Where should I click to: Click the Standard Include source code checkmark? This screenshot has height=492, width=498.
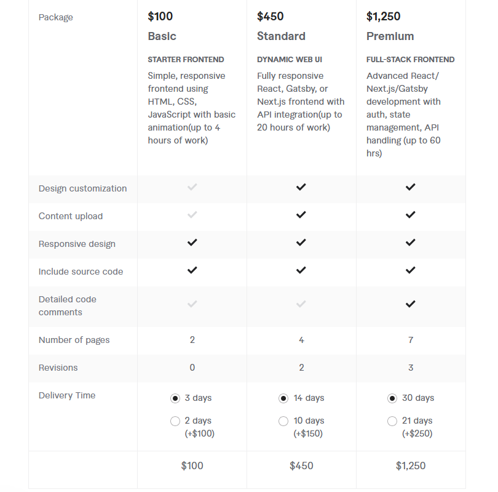[x=301, y=270]
